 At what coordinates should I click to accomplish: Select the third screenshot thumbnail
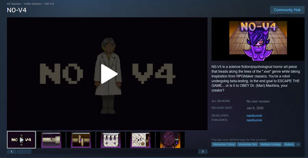pos(81,140)
